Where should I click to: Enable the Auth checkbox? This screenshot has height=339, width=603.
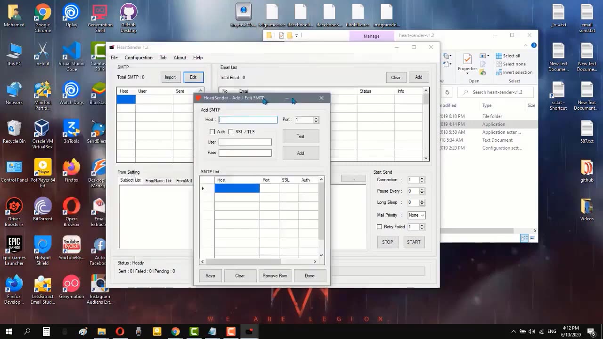coord(212,132)
